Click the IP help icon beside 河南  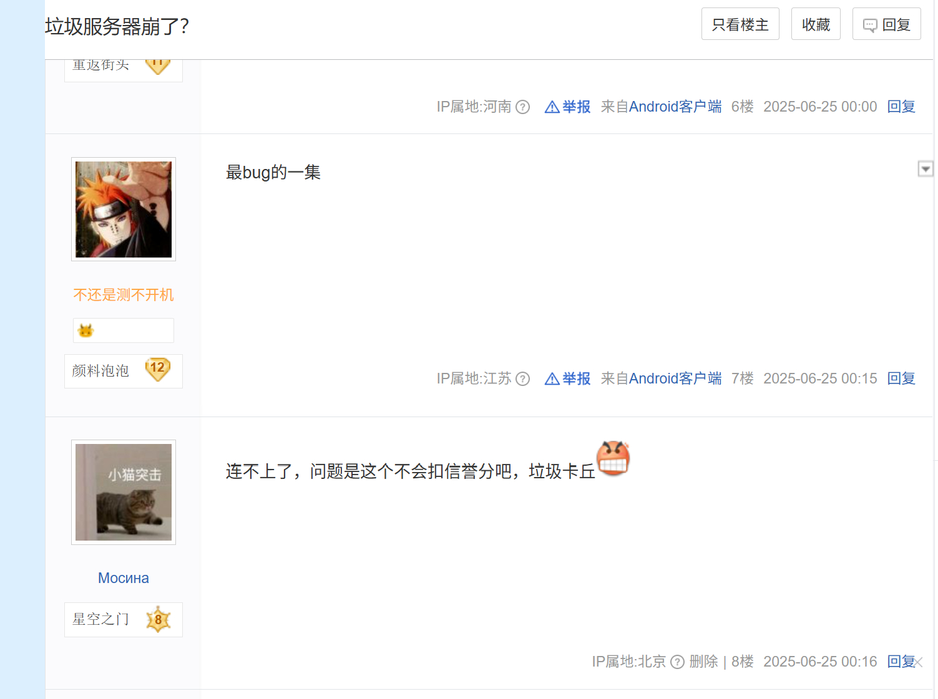click(523, 107)
